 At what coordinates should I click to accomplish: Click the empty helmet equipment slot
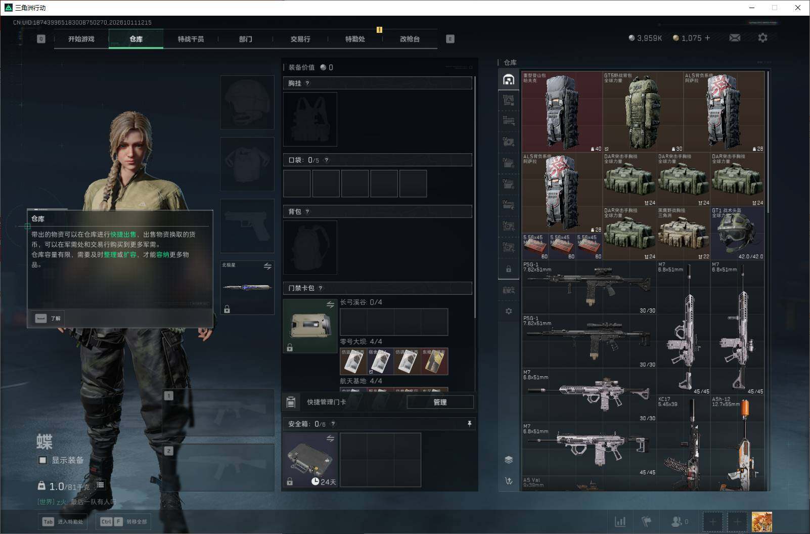point(247,102)
